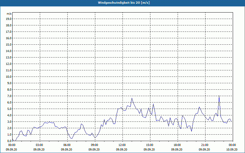The height and width of the screenshot is (153, 245).
Task: Click the 11,0 y-axis value
Action: pyautogui.click(x=9, y=70)
